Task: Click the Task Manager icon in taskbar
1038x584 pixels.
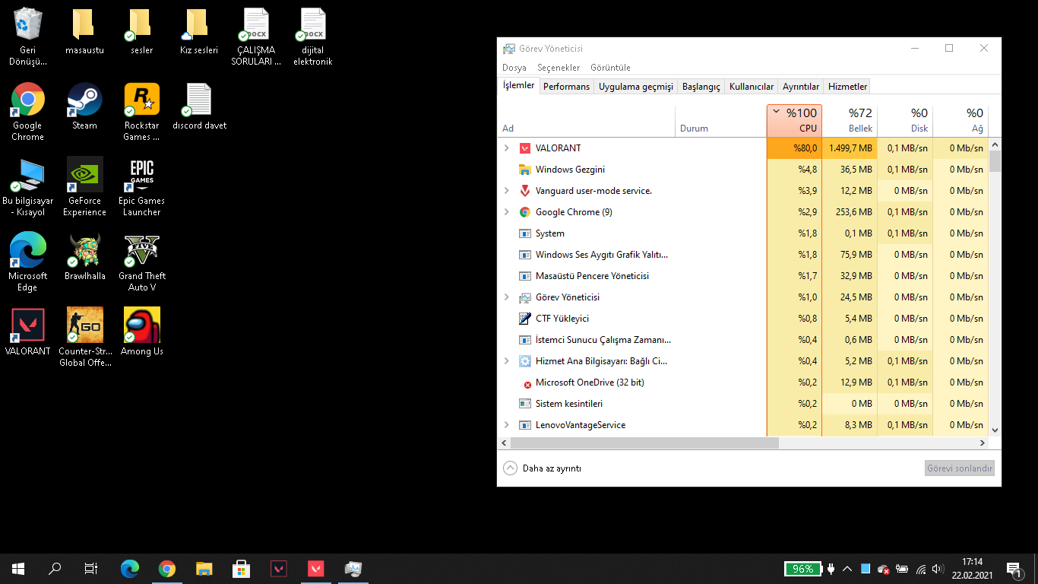Action: click(353, 568)
